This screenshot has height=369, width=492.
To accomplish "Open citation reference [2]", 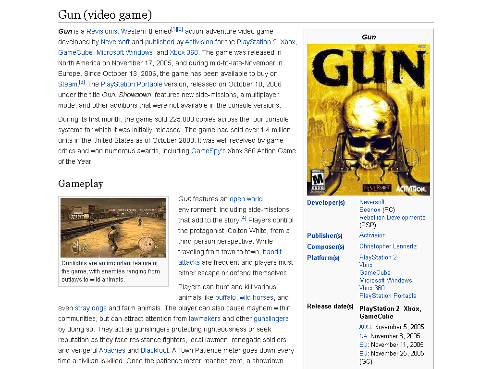I will tap(180, 29).
